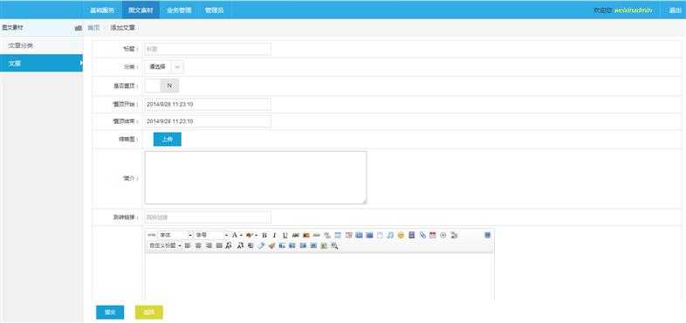Click the blue 上传 upload button
The image size is (686, 323).
[167, 139]
